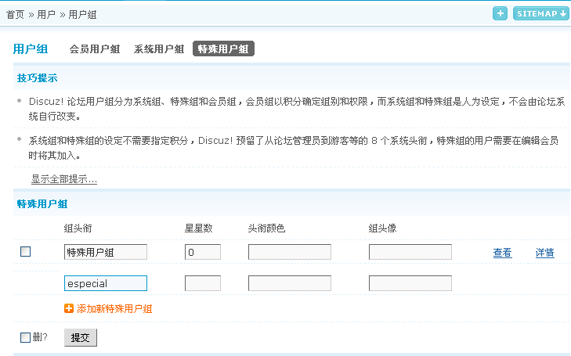Click the 星星数 field showing 0
This screenshot has width=571, height=356.
pos(203,252)
